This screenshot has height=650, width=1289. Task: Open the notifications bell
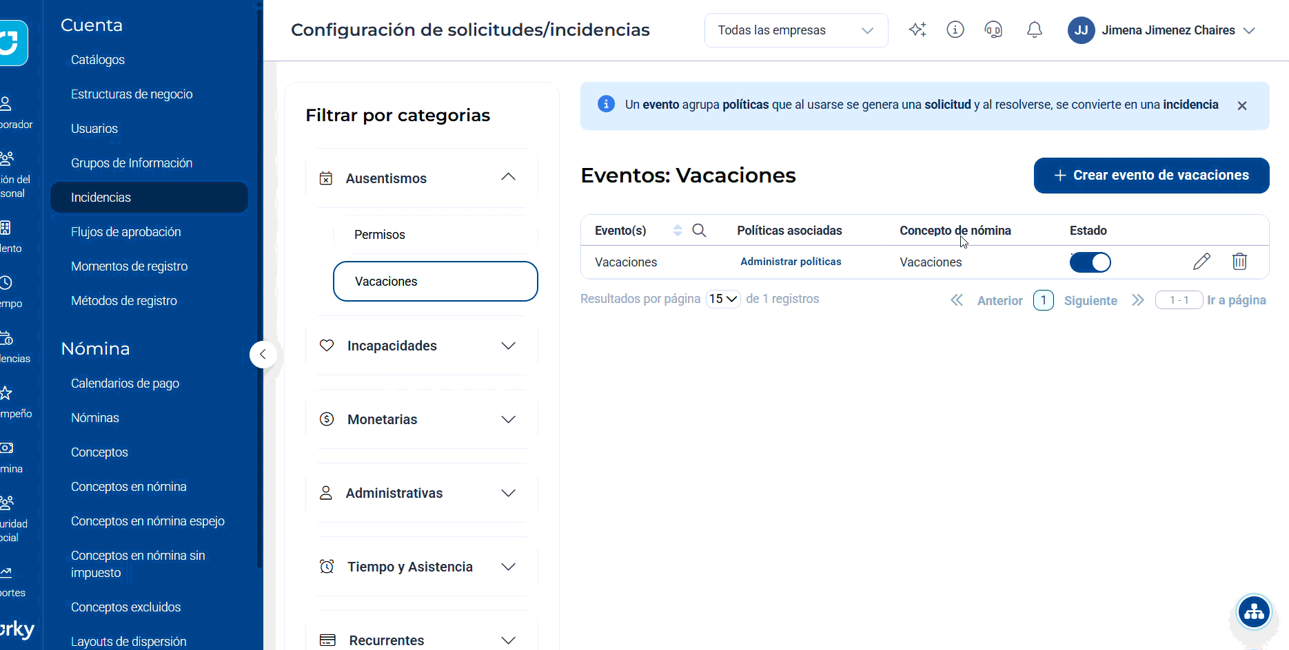tap(1035, 30)
